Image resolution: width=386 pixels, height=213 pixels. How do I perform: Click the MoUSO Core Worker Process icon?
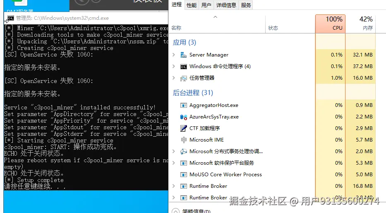(x=184, y=175)
